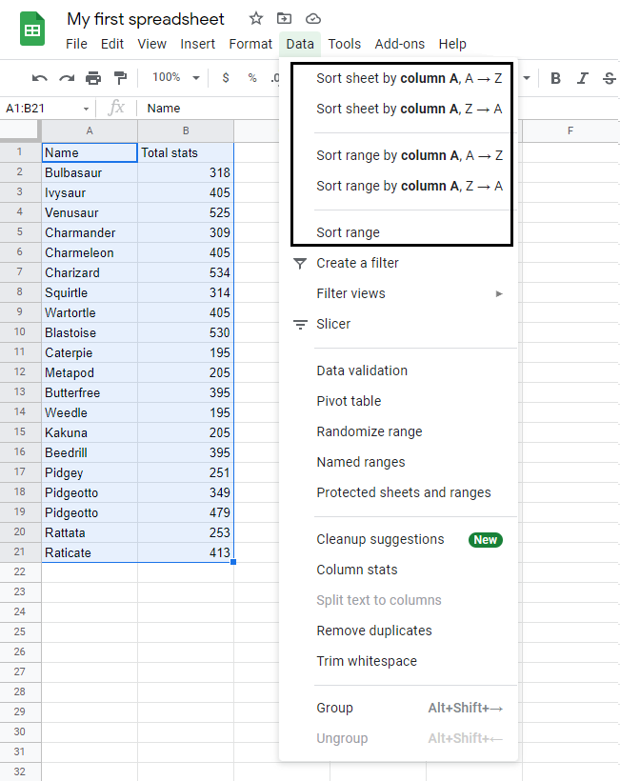Open the 100% zoom dropdown

tap(175, 78)
